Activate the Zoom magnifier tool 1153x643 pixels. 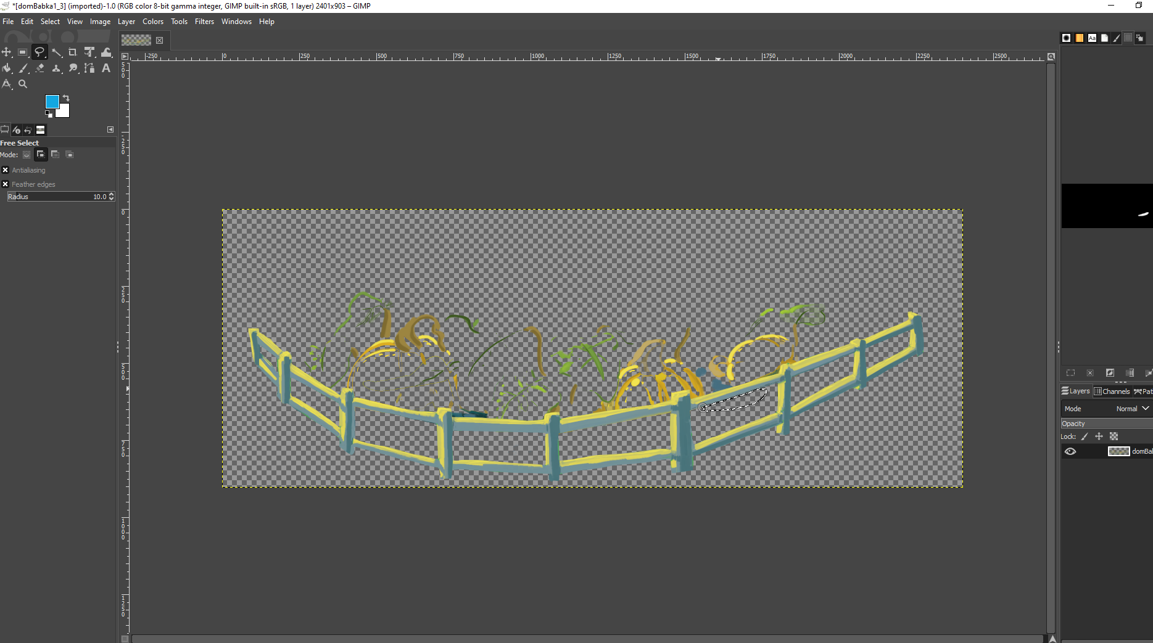click(x=23, y=84)
